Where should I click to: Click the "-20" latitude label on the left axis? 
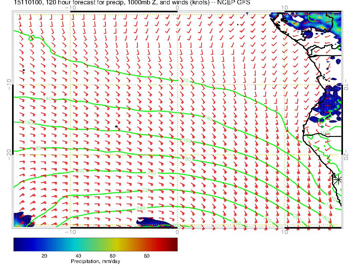pos(9,153)
